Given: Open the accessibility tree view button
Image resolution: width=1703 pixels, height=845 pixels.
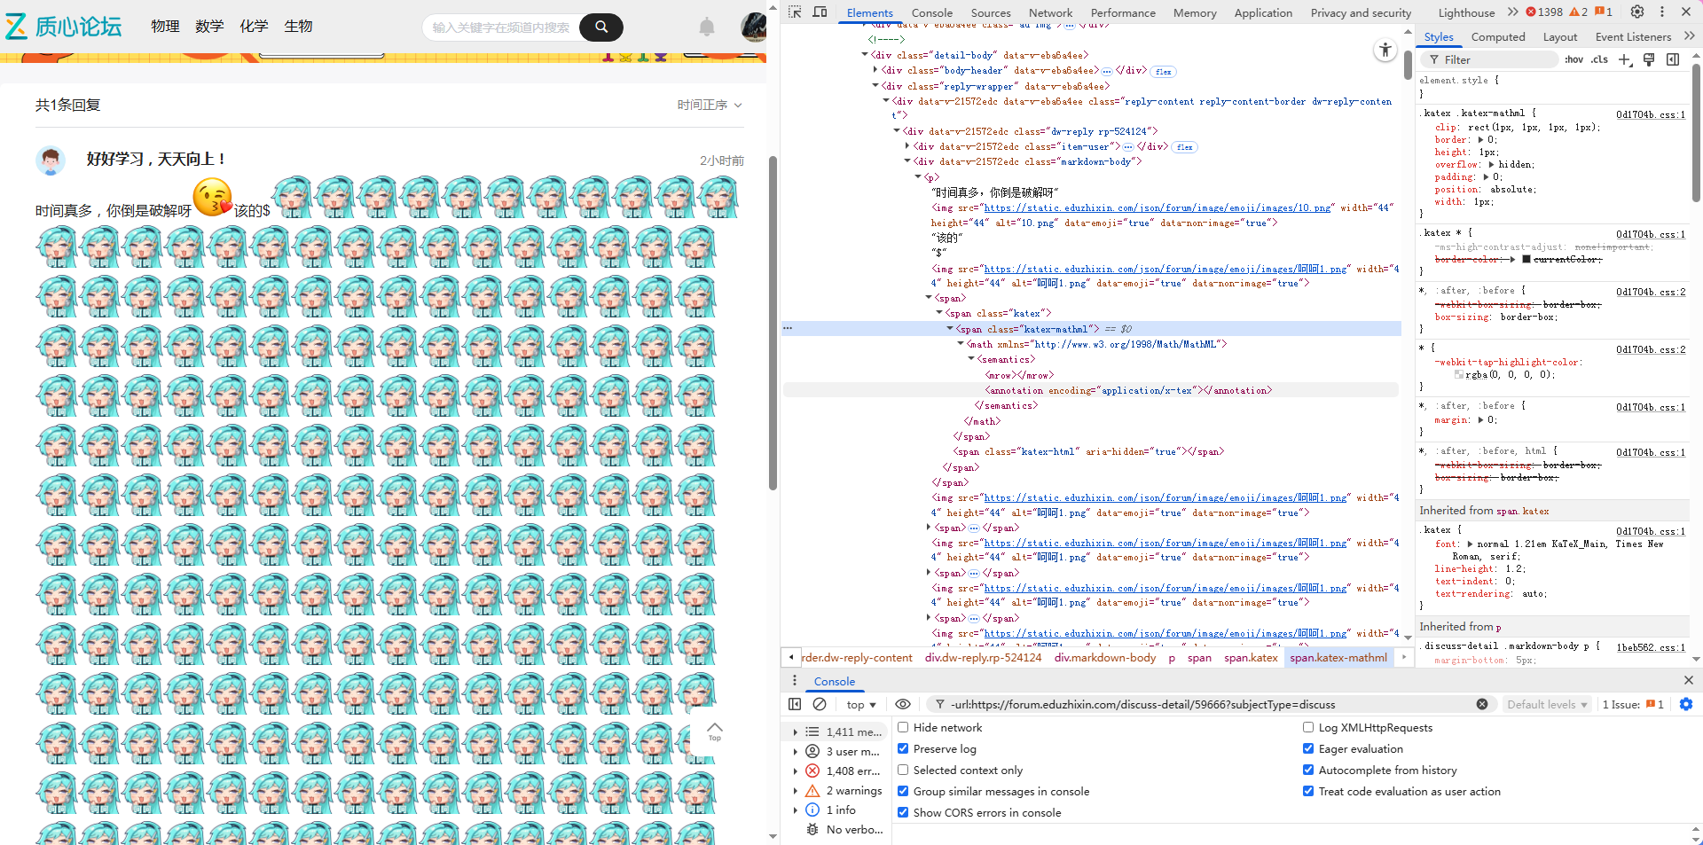Looking at the screenshot, I should point(1385,51).
